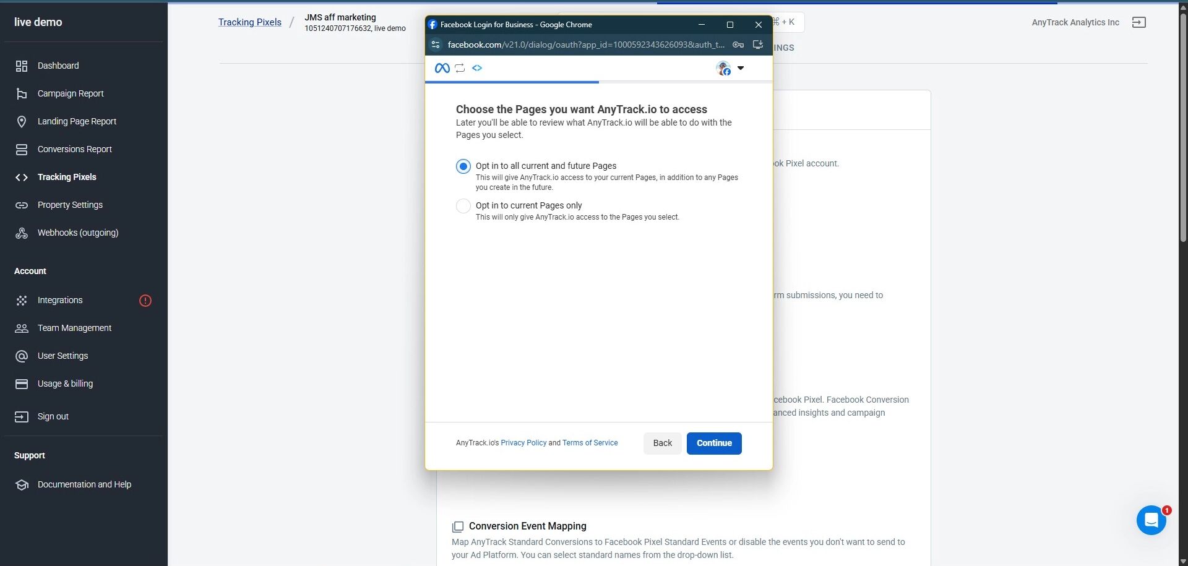Click the Facebook favicon in popup title bar
The image size is (1188, 566).
[x=433, y=25]
